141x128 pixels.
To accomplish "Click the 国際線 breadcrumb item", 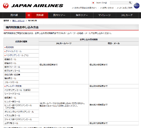I will click(6, 21).
